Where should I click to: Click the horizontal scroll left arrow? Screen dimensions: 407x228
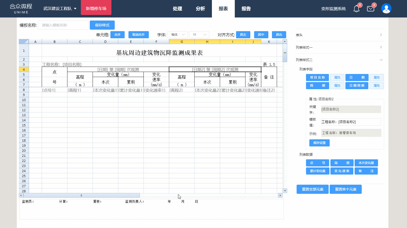pos(21,195)
